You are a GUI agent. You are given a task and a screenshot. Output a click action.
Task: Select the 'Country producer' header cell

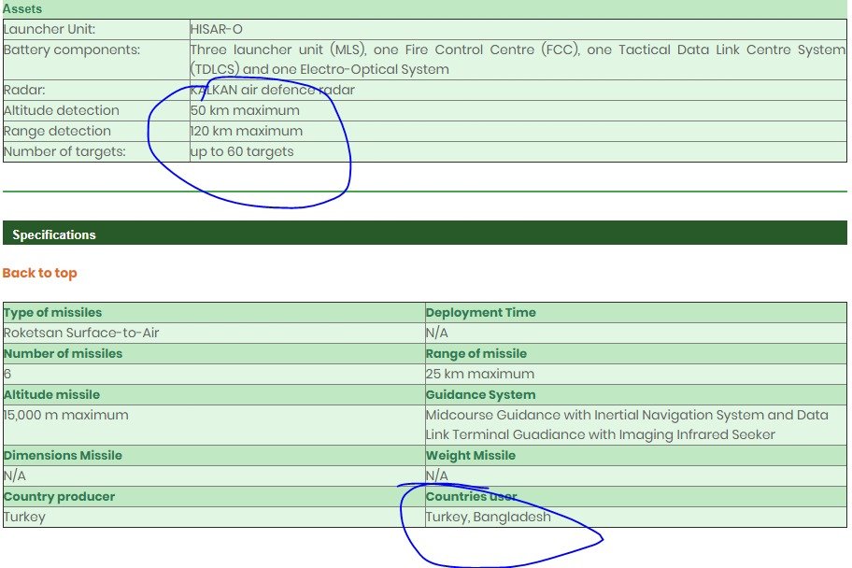click(214, 497)
